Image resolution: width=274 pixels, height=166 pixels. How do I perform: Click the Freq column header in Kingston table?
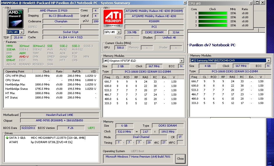coord(107,77)
